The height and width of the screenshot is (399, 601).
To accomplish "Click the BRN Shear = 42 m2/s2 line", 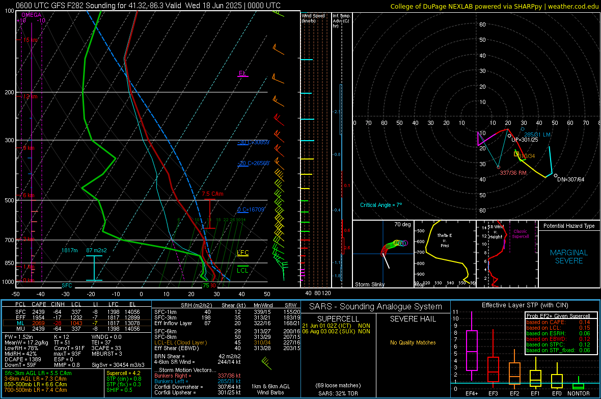I will click(x=198, y=356).
